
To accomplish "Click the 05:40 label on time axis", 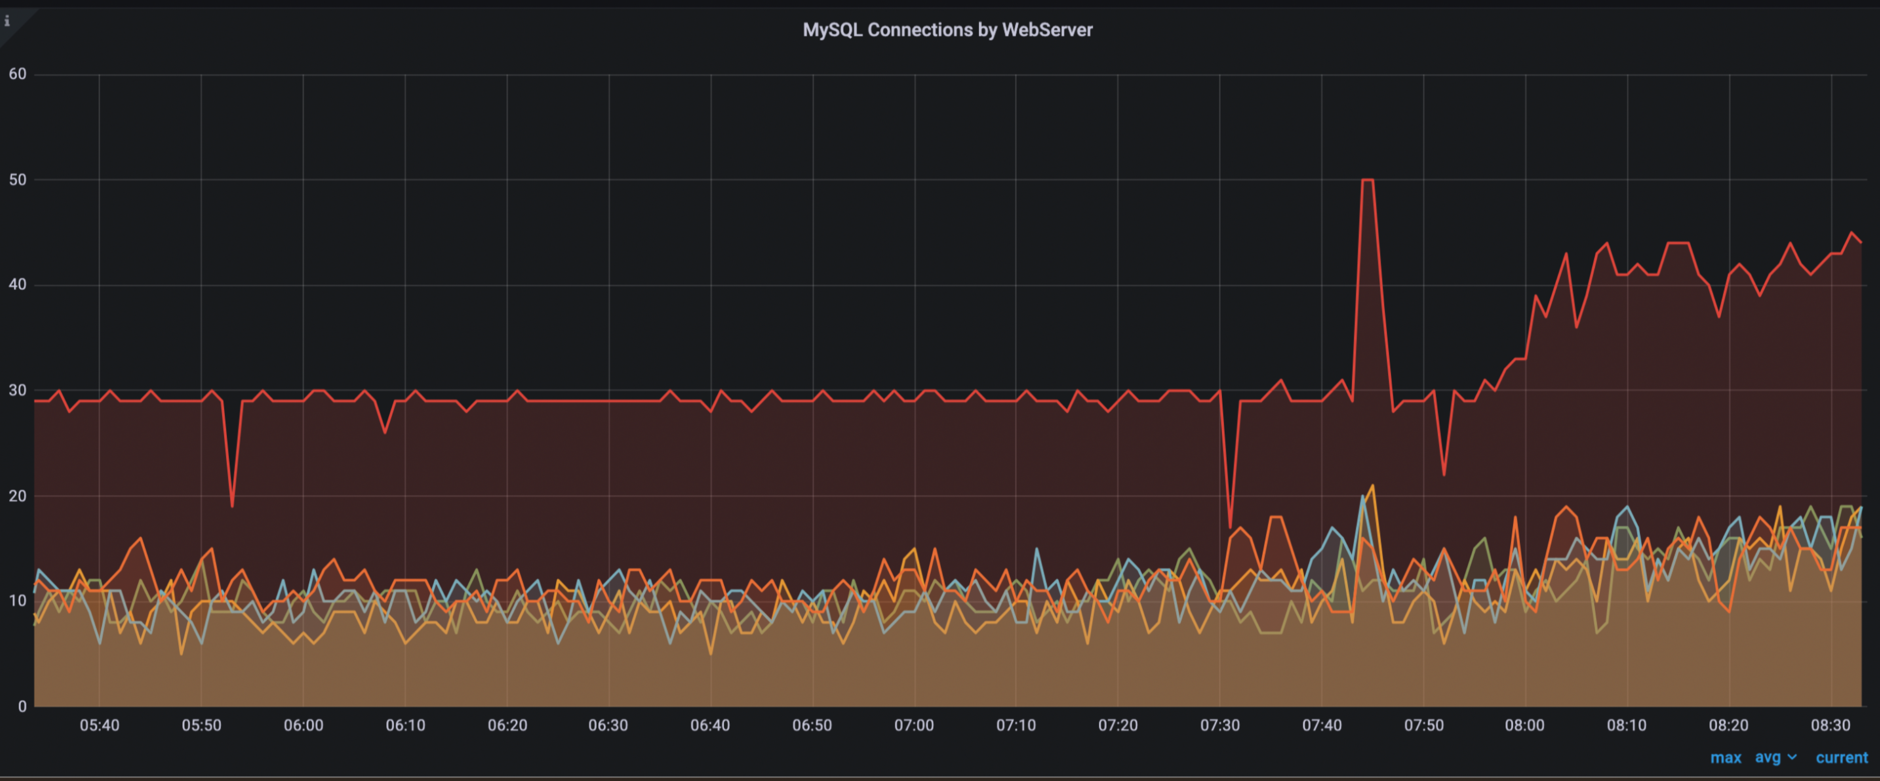I will coord(99,725).
